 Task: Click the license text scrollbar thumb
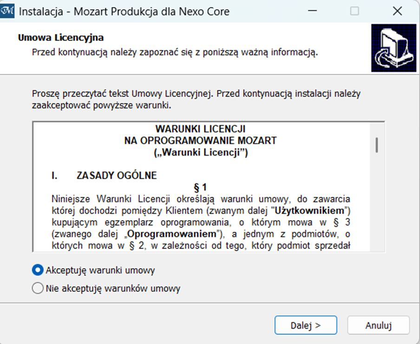tap(377, 145)
